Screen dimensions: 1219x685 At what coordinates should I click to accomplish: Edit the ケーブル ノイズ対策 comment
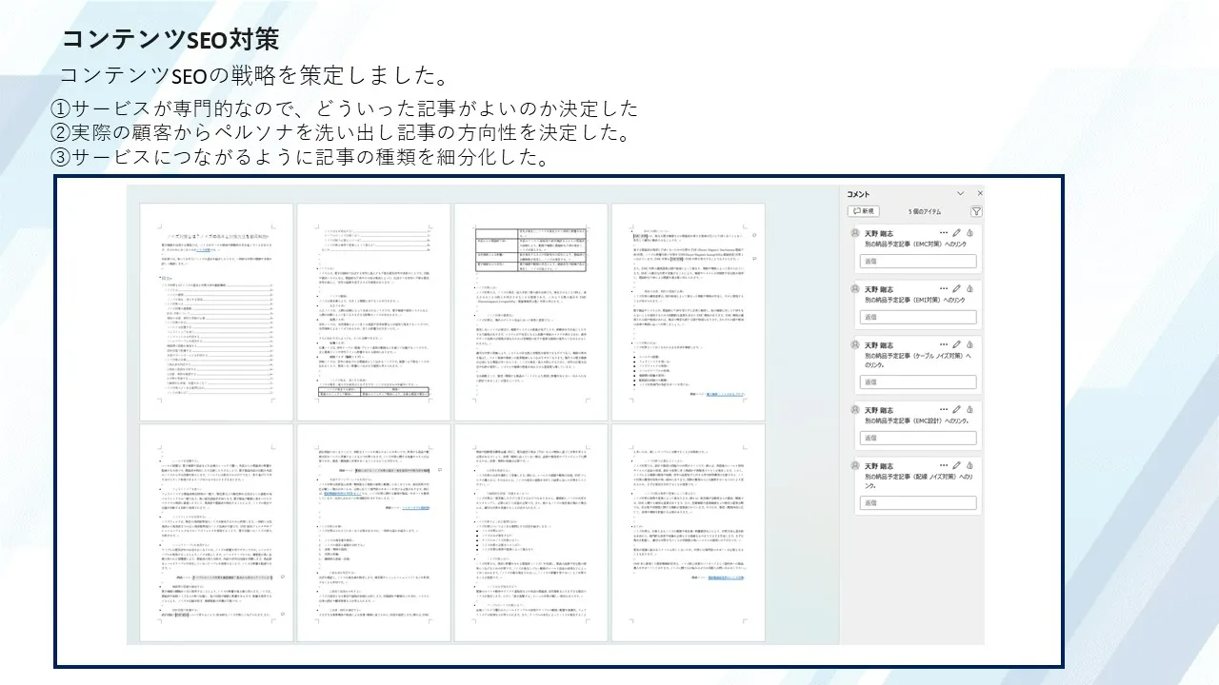pyautogui.click(x=957, y=344)
